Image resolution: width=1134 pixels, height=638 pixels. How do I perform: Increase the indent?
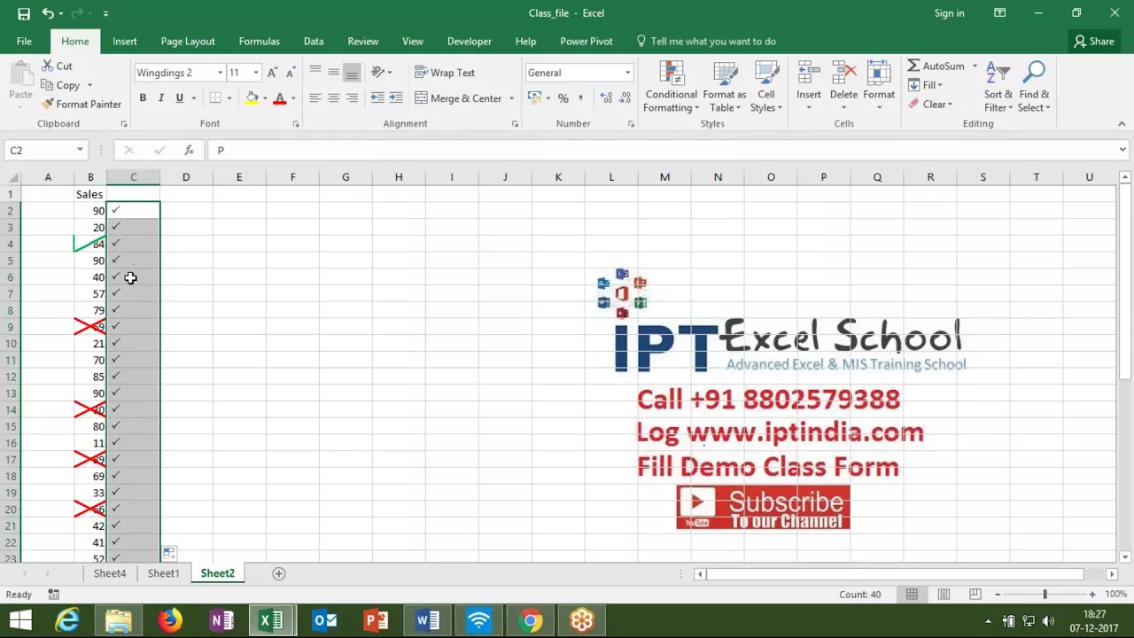tap(395, 98)
